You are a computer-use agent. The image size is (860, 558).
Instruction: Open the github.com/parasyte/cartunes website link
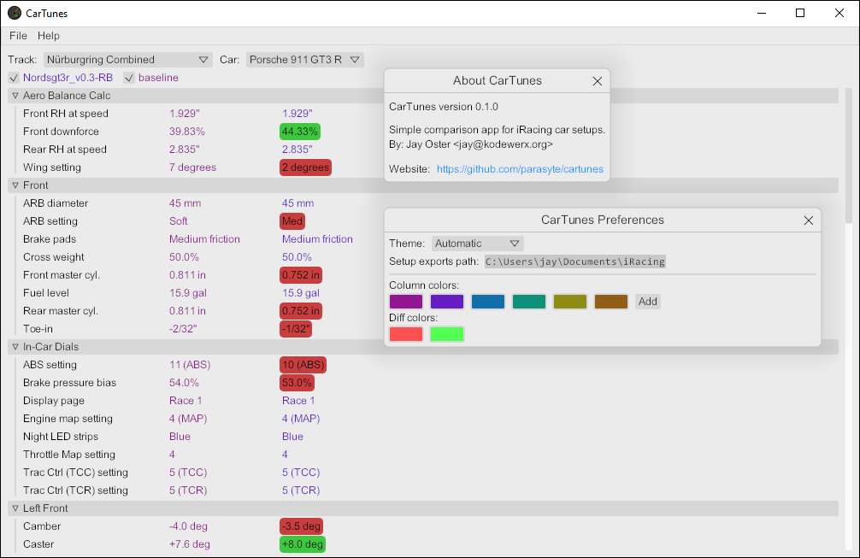point(520,169)
